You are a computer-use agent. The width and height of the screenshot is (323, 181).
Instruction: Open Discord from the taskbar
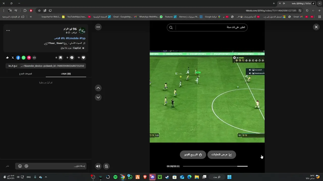click(152, 177)
